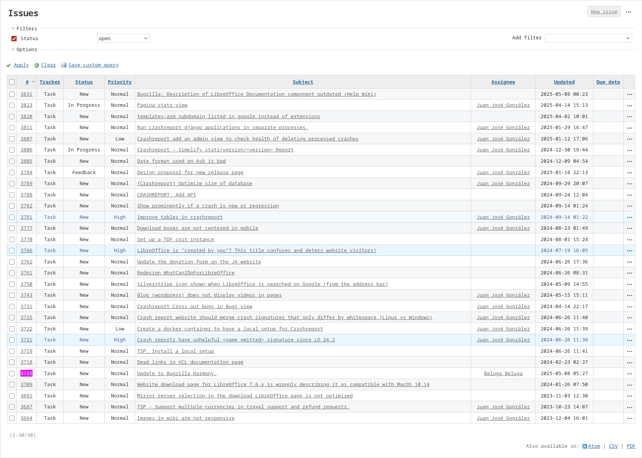This screenshot has height=458, width=642.
Task: Click the Clear filters link
Action: 48,65
